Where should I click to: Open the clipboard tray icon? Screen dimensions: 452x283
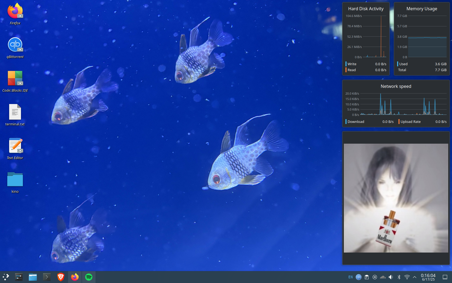point(367,277)
